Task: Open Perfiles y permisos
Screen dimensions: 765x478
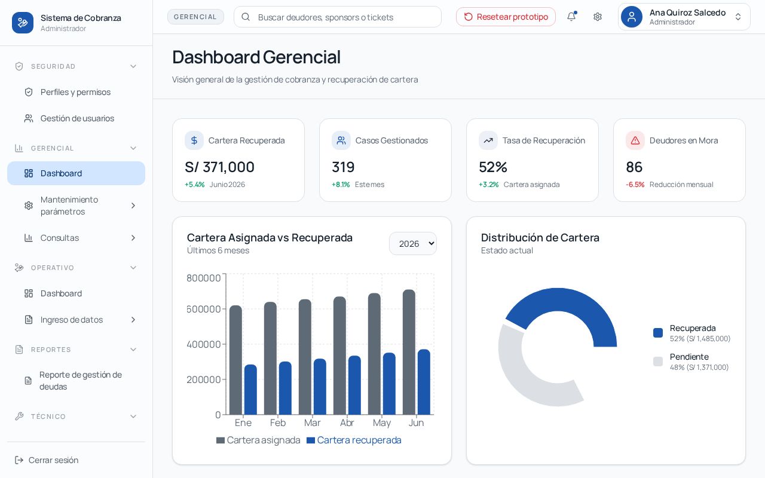Action: 76,92
